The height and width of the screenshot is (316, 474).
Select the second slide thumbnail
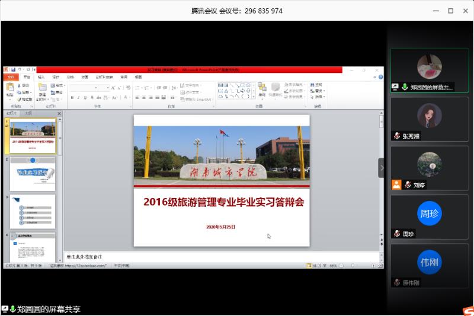(33, 173)
